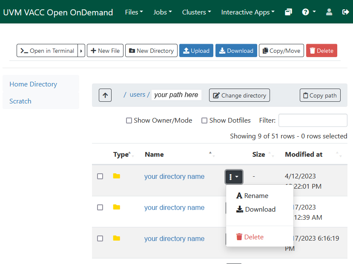Viewport: 353px width, 264px height.
Task: Toggle the Show Dotfiles checkbox
Action: pos(204,121)
